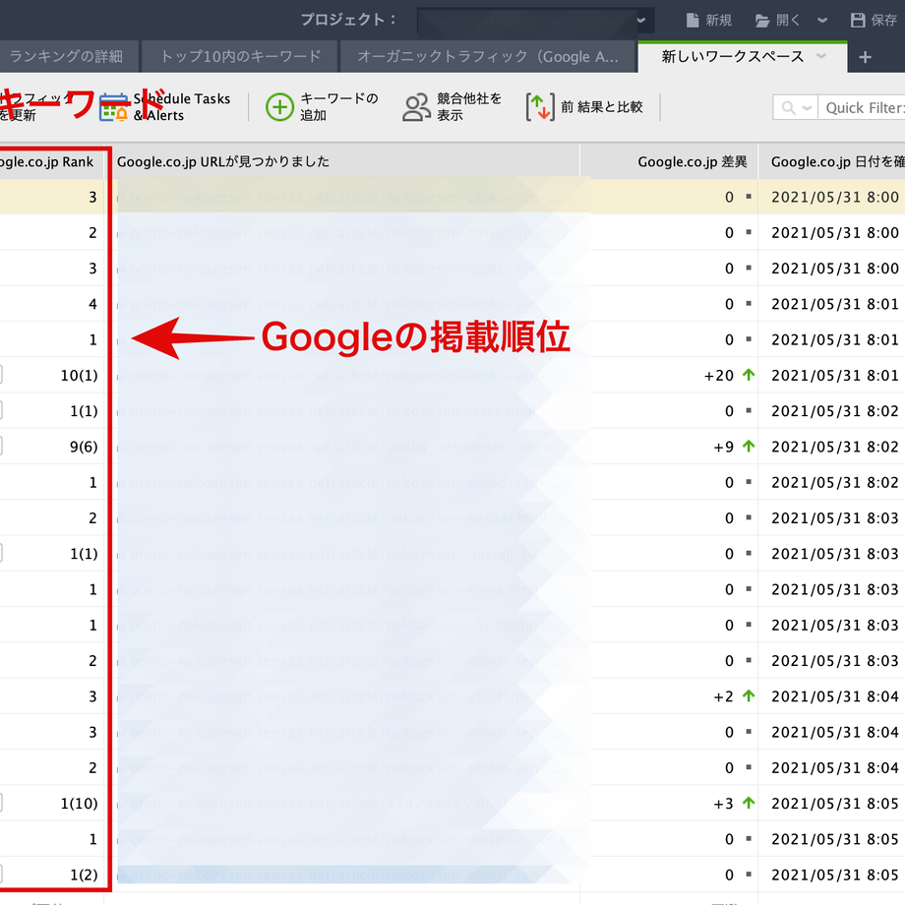This screenshot has height=905, width=905.
Task: Select rank cell 10(1)
Action: coord(79,376)
